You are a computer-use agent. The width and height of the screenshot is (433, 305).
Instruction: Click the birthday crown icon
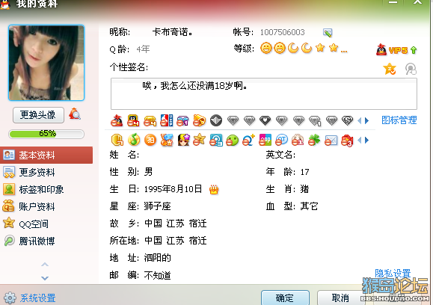(214, 189)
